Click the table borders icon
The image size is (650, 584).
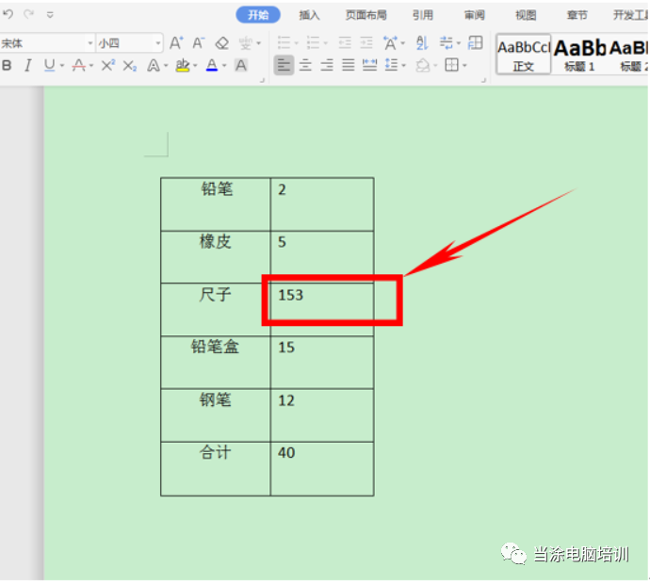(x=451, y=65)
